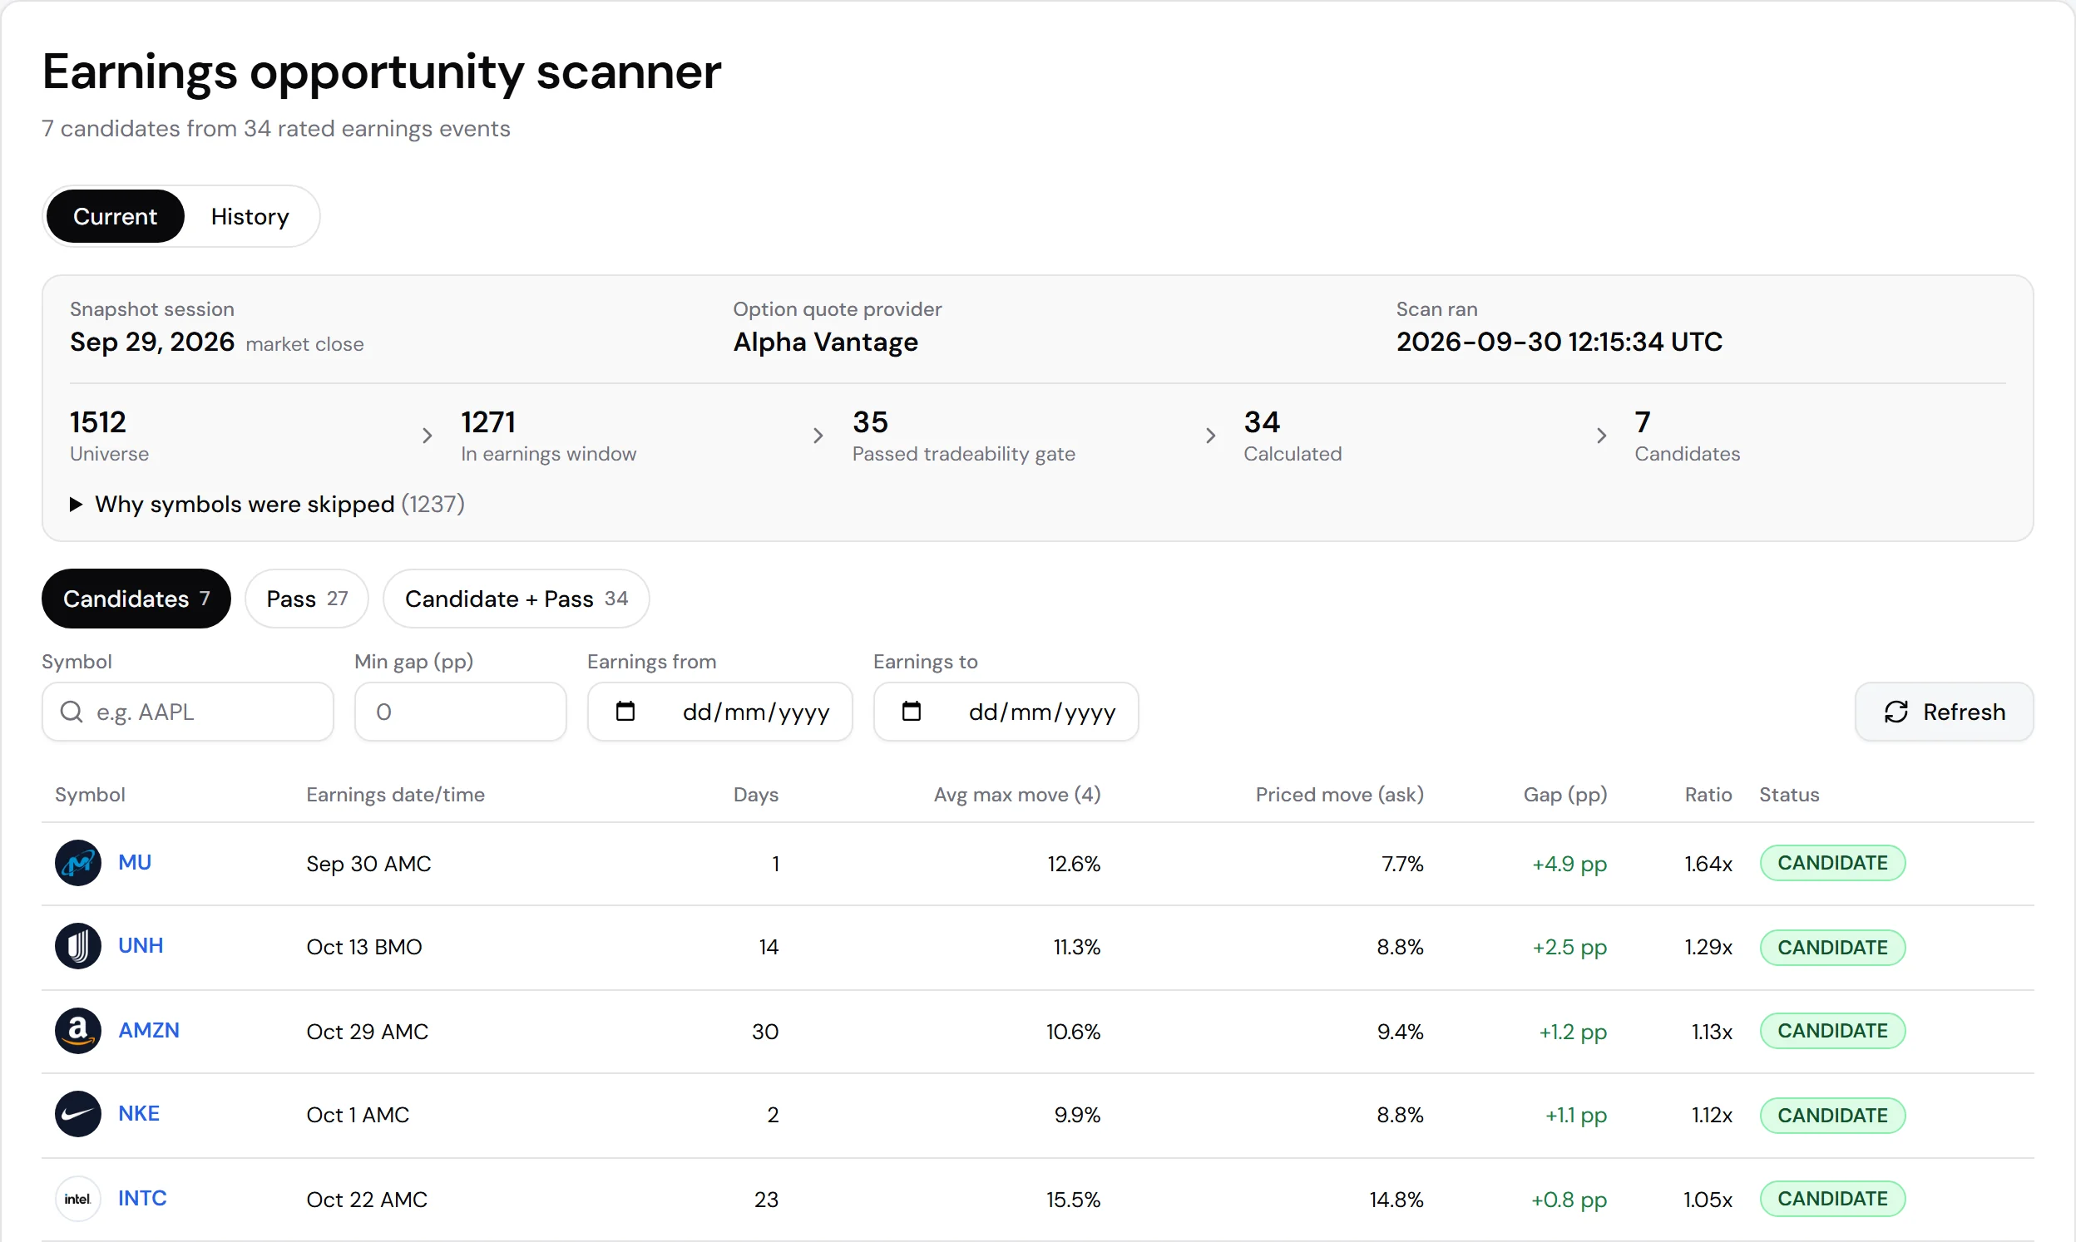The image size is (2076, 1242).
Task: Open the MU symbol link
Action: (135, 863)
